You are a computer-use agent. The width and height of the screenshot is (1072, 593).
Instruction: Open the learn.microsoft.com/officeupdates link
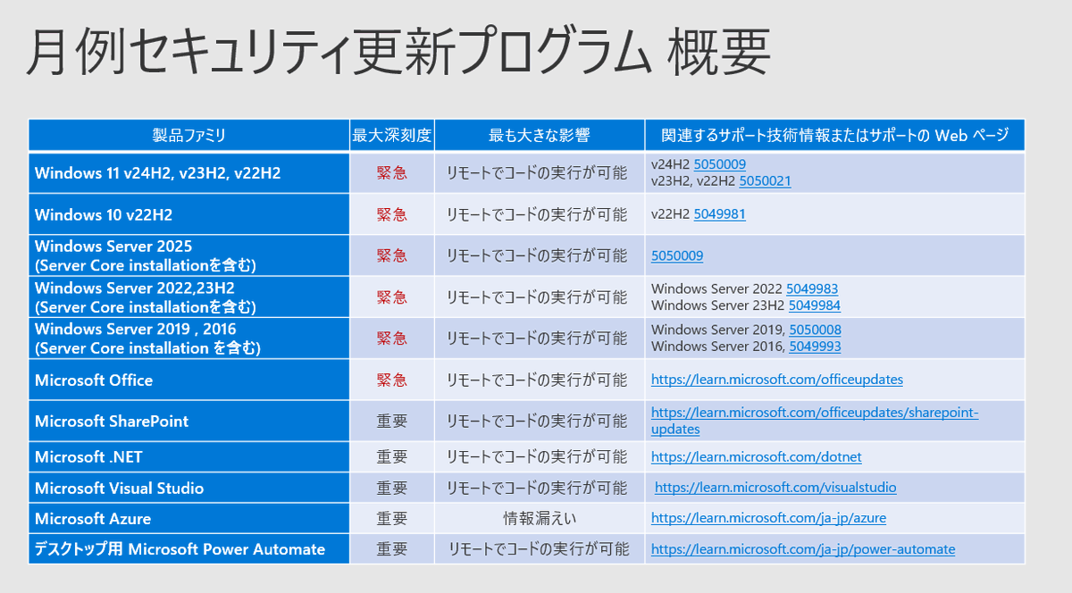pos(777,380)
